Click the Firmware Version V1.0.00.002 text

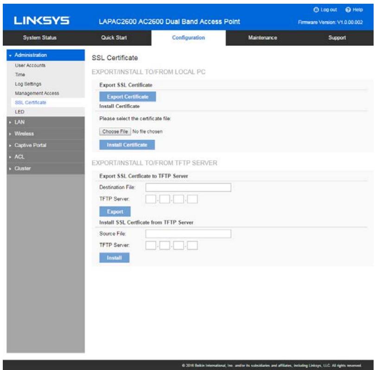pos(331,22)
